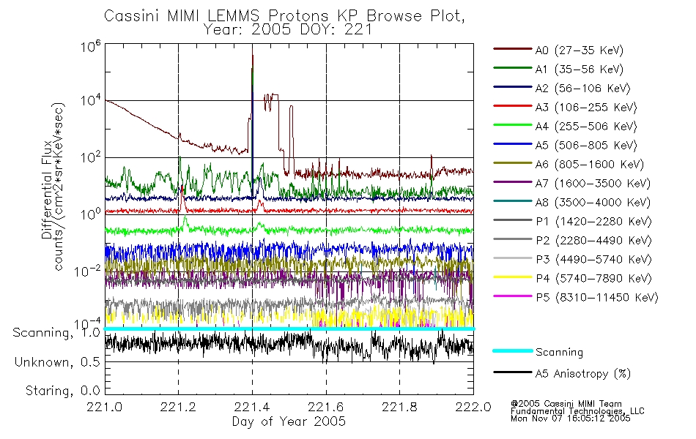
Task: Click the x-axis tick label 221.2
Action: coord(178,407)
